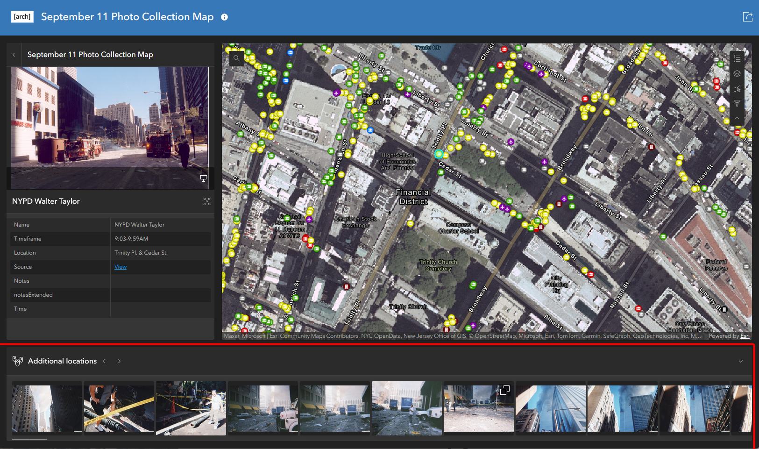759x449 pixels.
Task: Select the Location value 'Trinity Pl. & Cedar St.'
Action: pos(141,253)
